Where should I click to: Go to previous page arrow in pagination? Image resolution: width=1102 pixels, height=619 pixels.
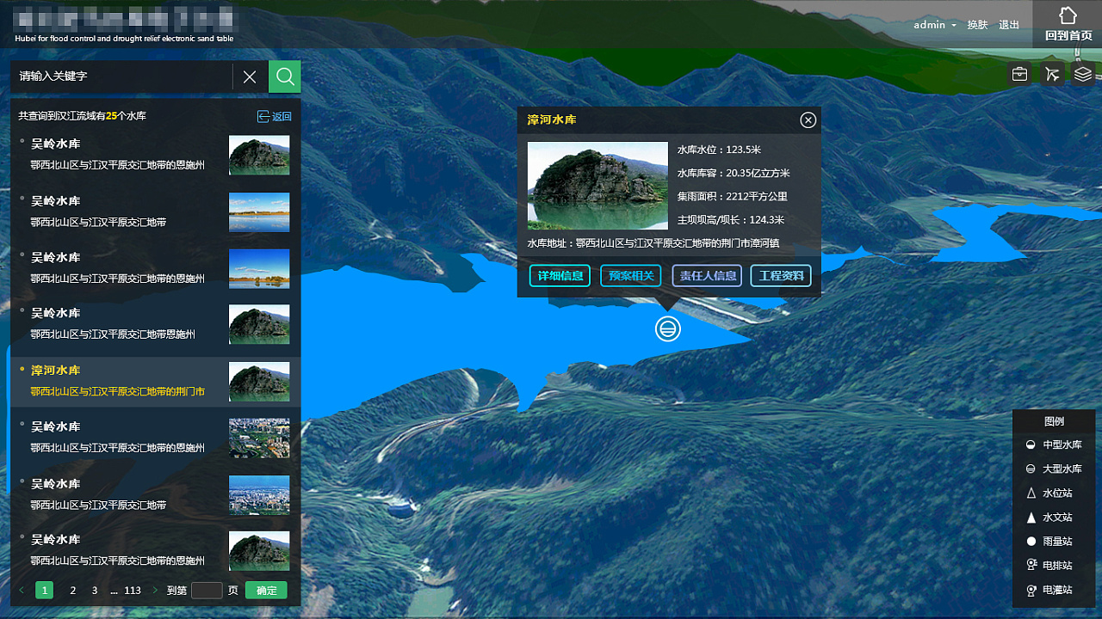[x=22, y=591]
